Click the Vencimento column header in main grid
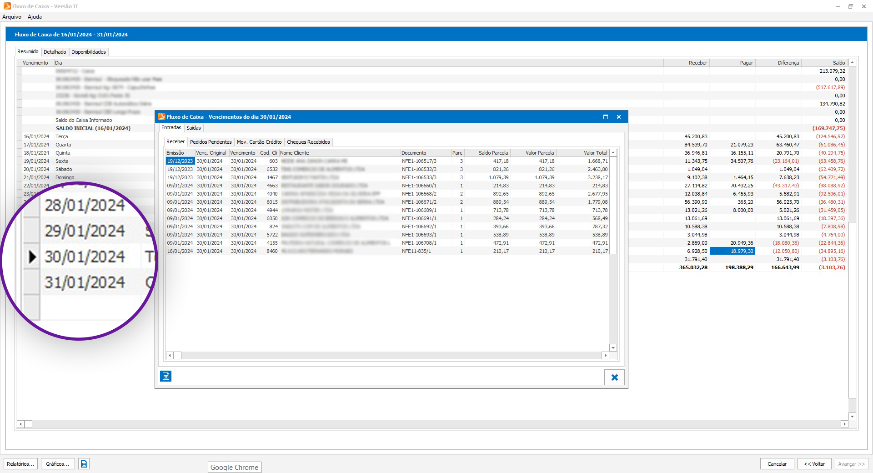The width and height of the screenshot is (873, 473). click(x=38, y=63)
